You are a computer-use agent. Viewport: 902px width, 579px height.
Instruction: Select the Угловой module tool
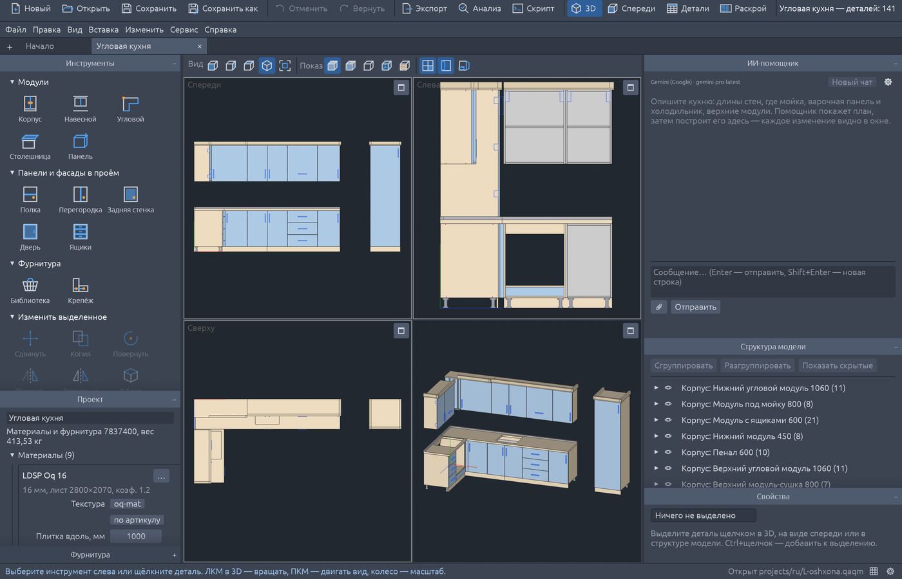(130, 109)
